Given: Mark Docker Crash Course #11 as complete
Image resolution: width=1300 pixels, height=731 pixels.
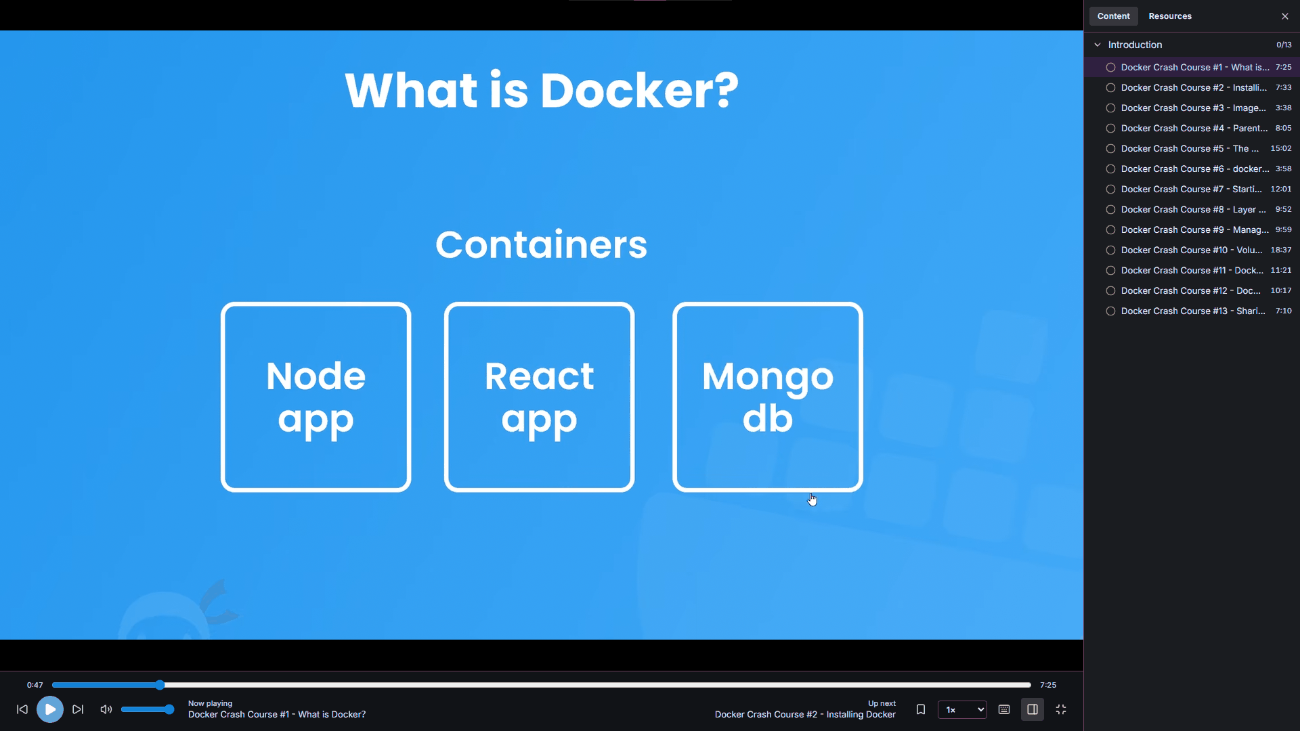Looking at the screenshot, I should point(1110,271).
